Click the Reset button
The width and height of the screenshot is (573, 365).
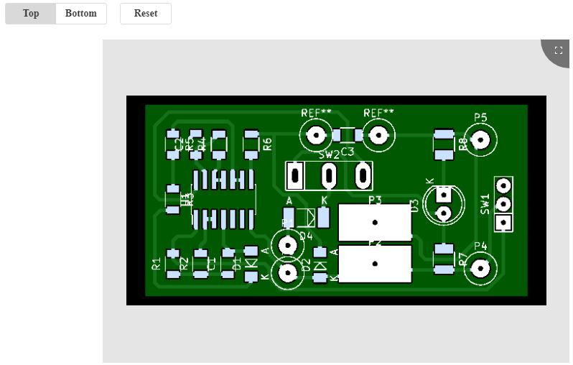click(x=146, y=14)
